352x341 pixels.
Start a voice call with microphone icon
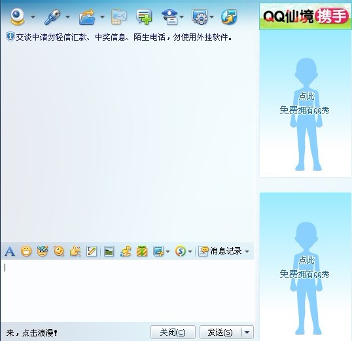point(52,17)
